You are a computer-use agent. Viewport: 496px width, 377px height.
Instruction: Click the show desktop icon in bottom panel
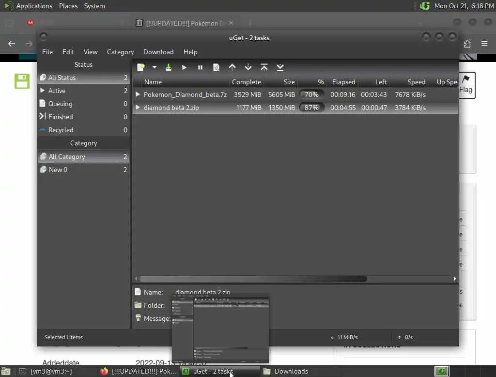(6, 371)
